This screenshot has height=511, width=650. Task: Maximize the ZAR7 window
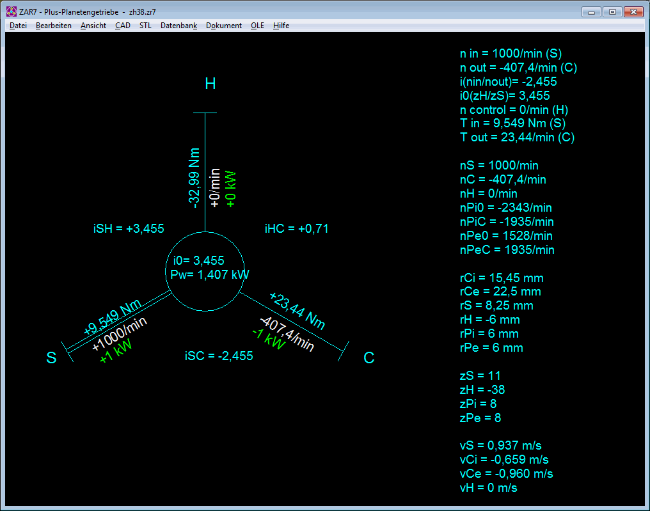(612, 12)
